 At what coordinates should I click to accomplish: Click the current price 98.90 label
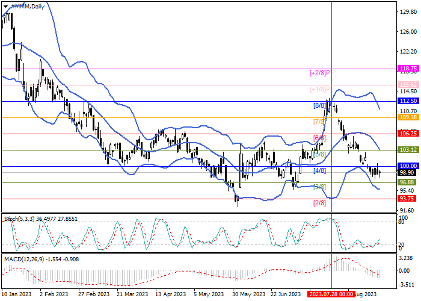(408, 173)
